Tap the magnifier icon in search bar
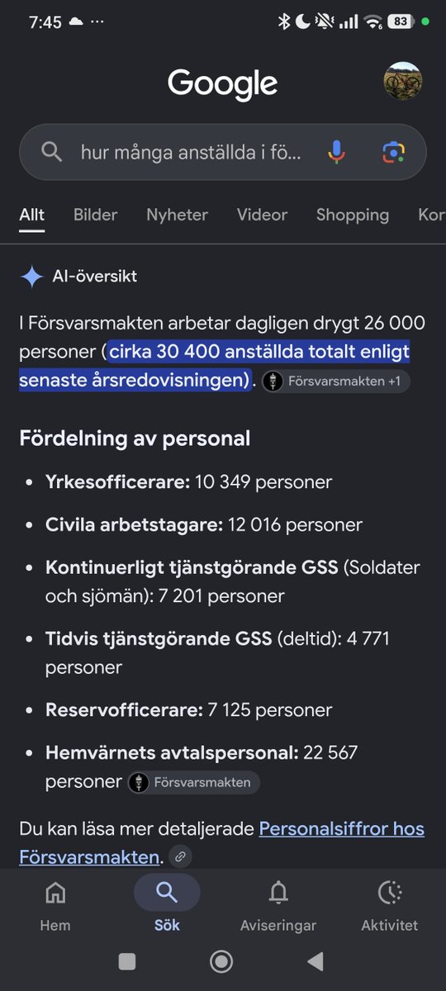 pos(51,152)
